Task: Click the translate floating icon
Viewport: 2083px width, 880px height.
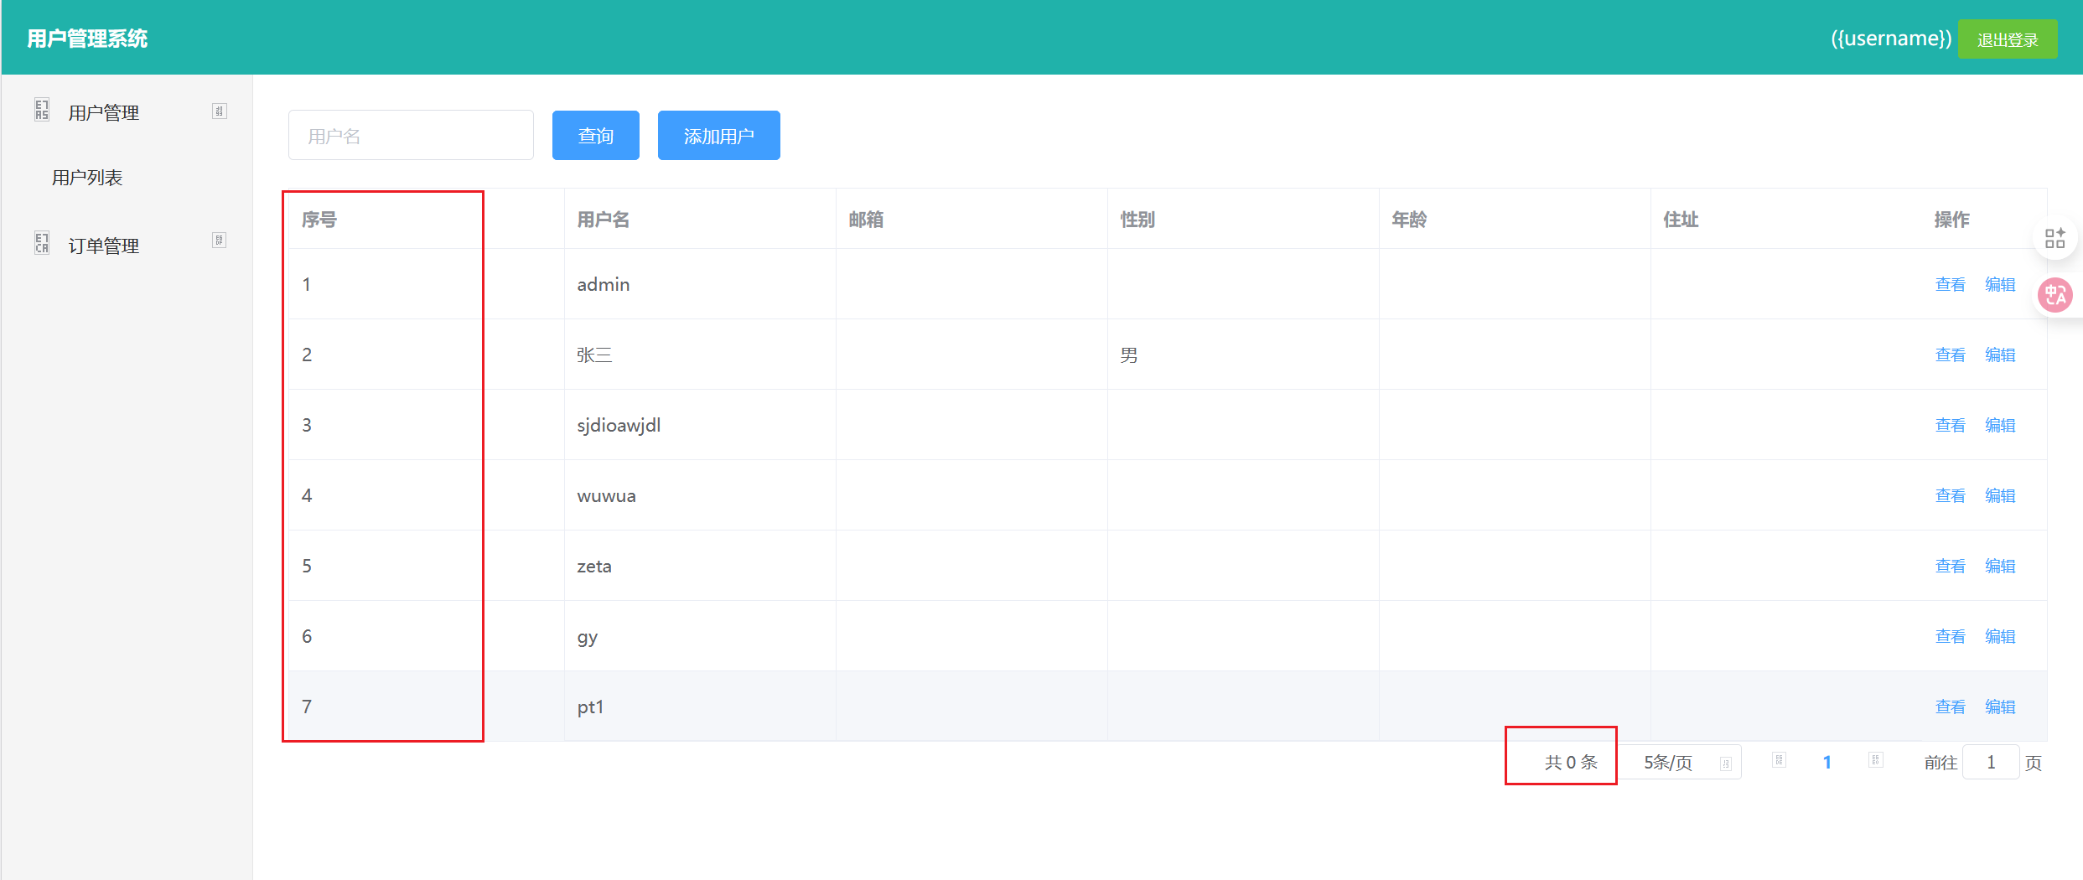Action: 2055,295
